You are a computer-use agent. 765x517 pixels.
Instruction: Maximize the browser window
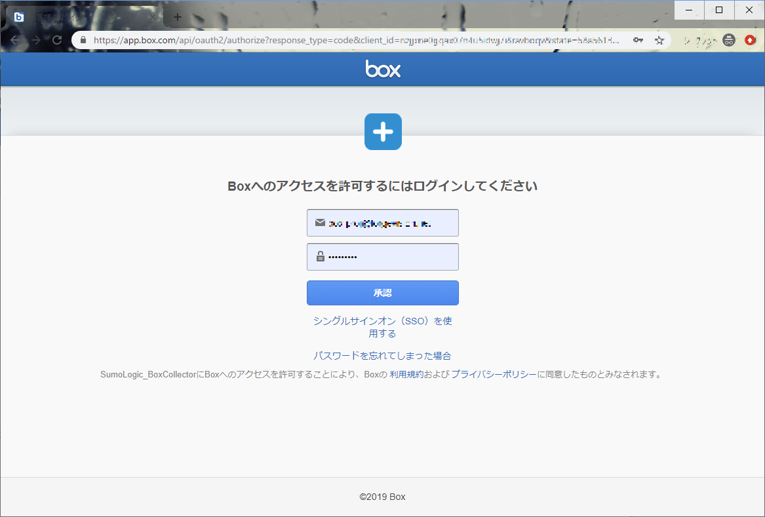tap(719, 10)
